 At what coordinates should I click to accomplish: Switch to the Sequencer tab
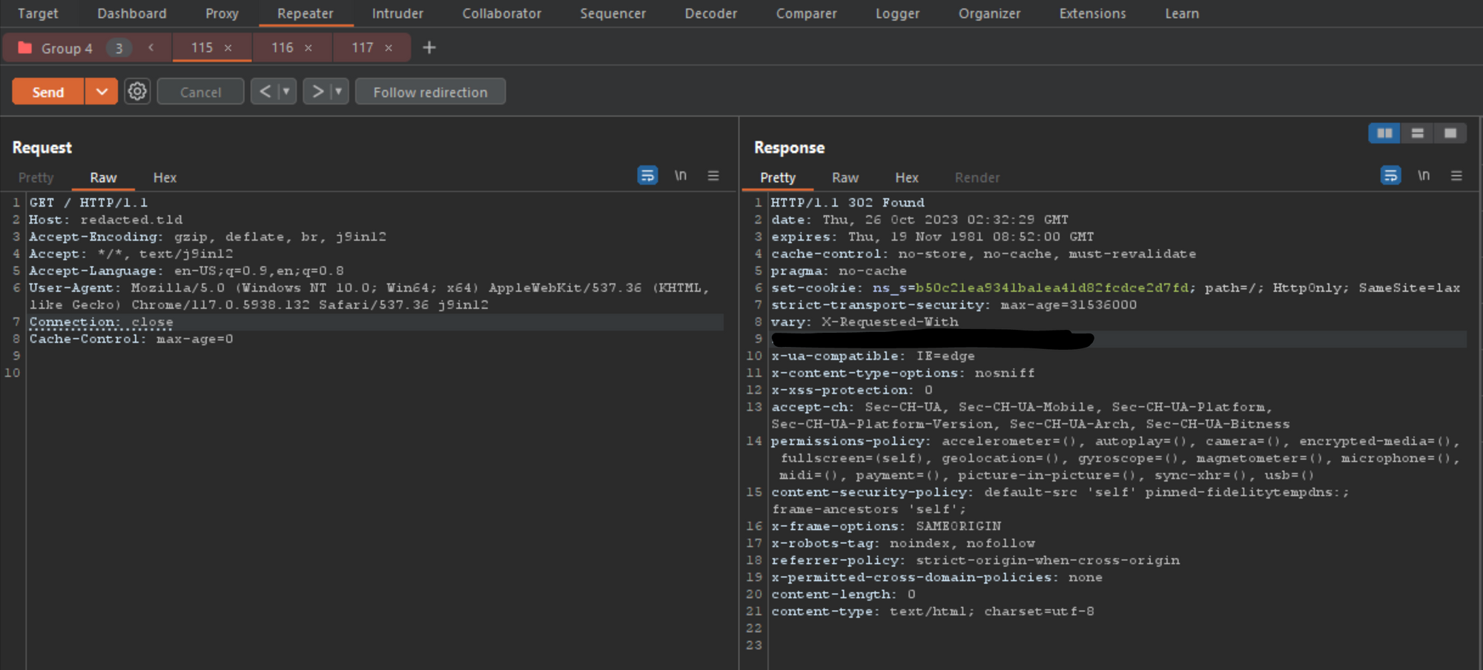click(613, 13)
